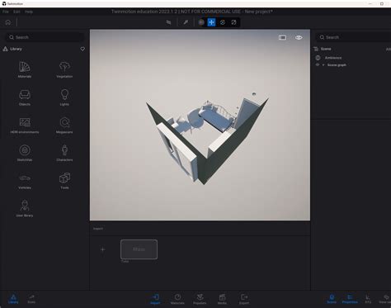Toggle the Scene panel button

pyautogui.click(x=332, y=299)
